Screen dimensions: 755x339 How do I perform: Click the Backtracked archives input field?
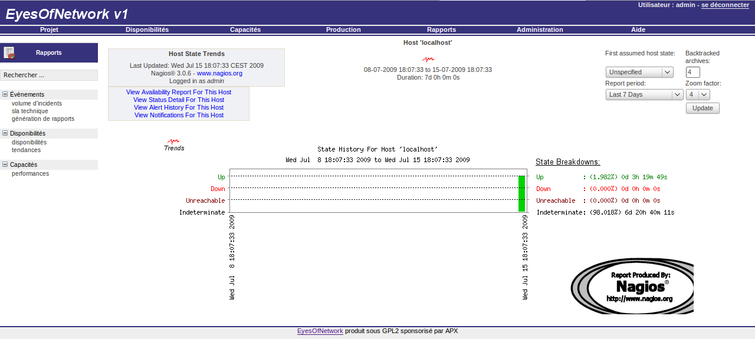click(x=692, y=72)
